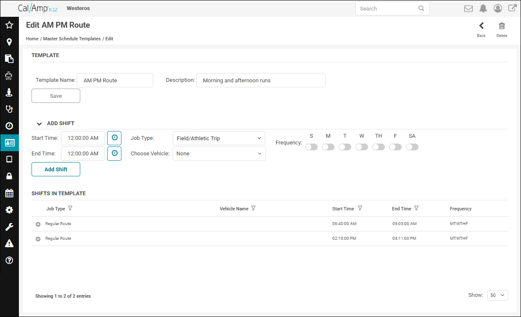Toggle Saturday (SA) frequency switch
The width and height of the screenshot is (521, 317).
(x=412, y=147)
